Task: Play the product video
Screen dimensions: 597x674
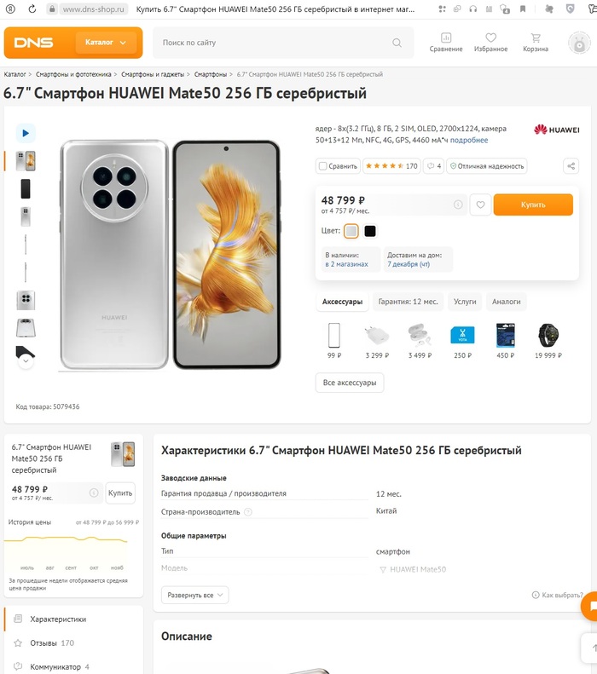Action: click(x=26, y=133)
